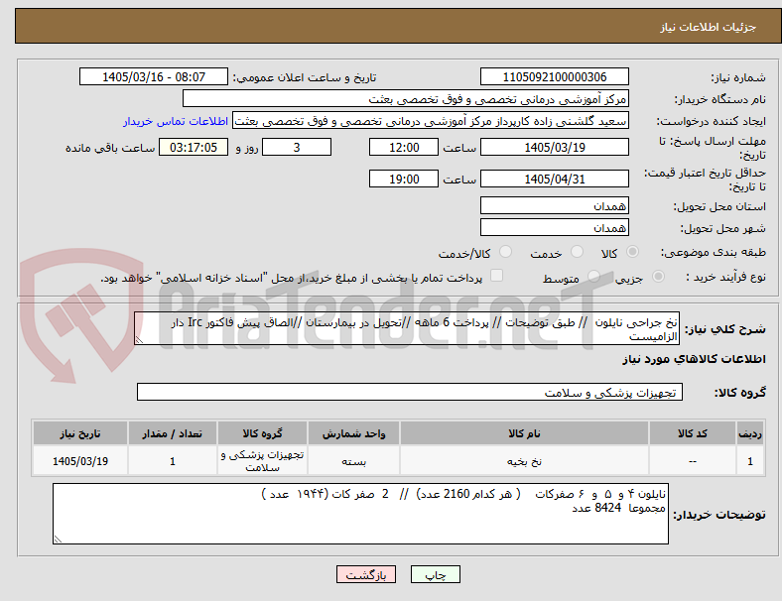Screen dimensions: 782x601
Task: Click the validity time 19:00 field
Action: [x=404, y=179]
